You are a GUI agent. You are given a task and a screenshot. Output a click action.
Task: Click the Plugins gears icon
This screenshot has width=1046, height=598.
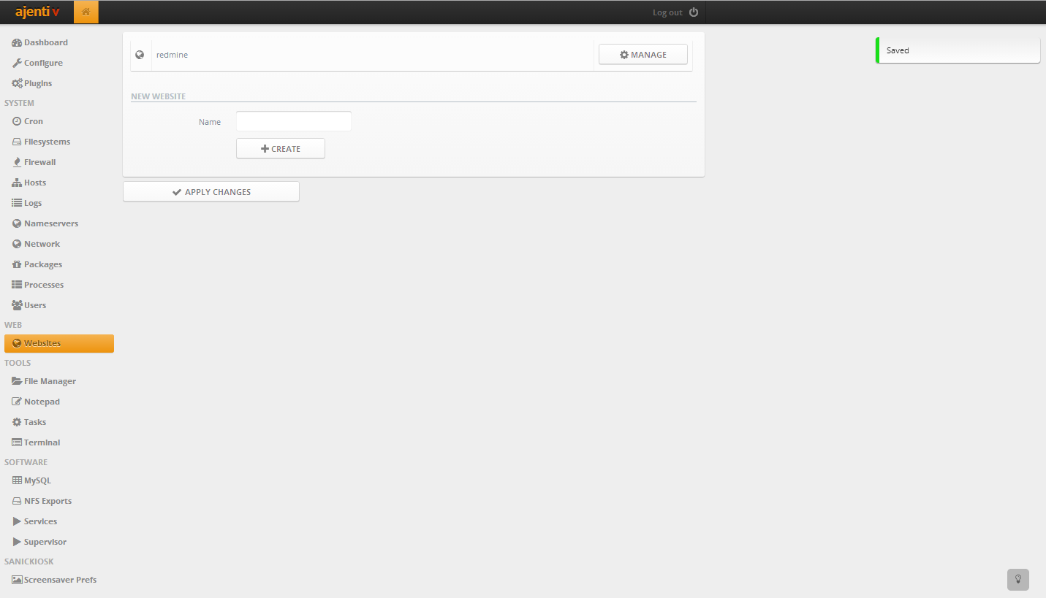tap(17, 83)
